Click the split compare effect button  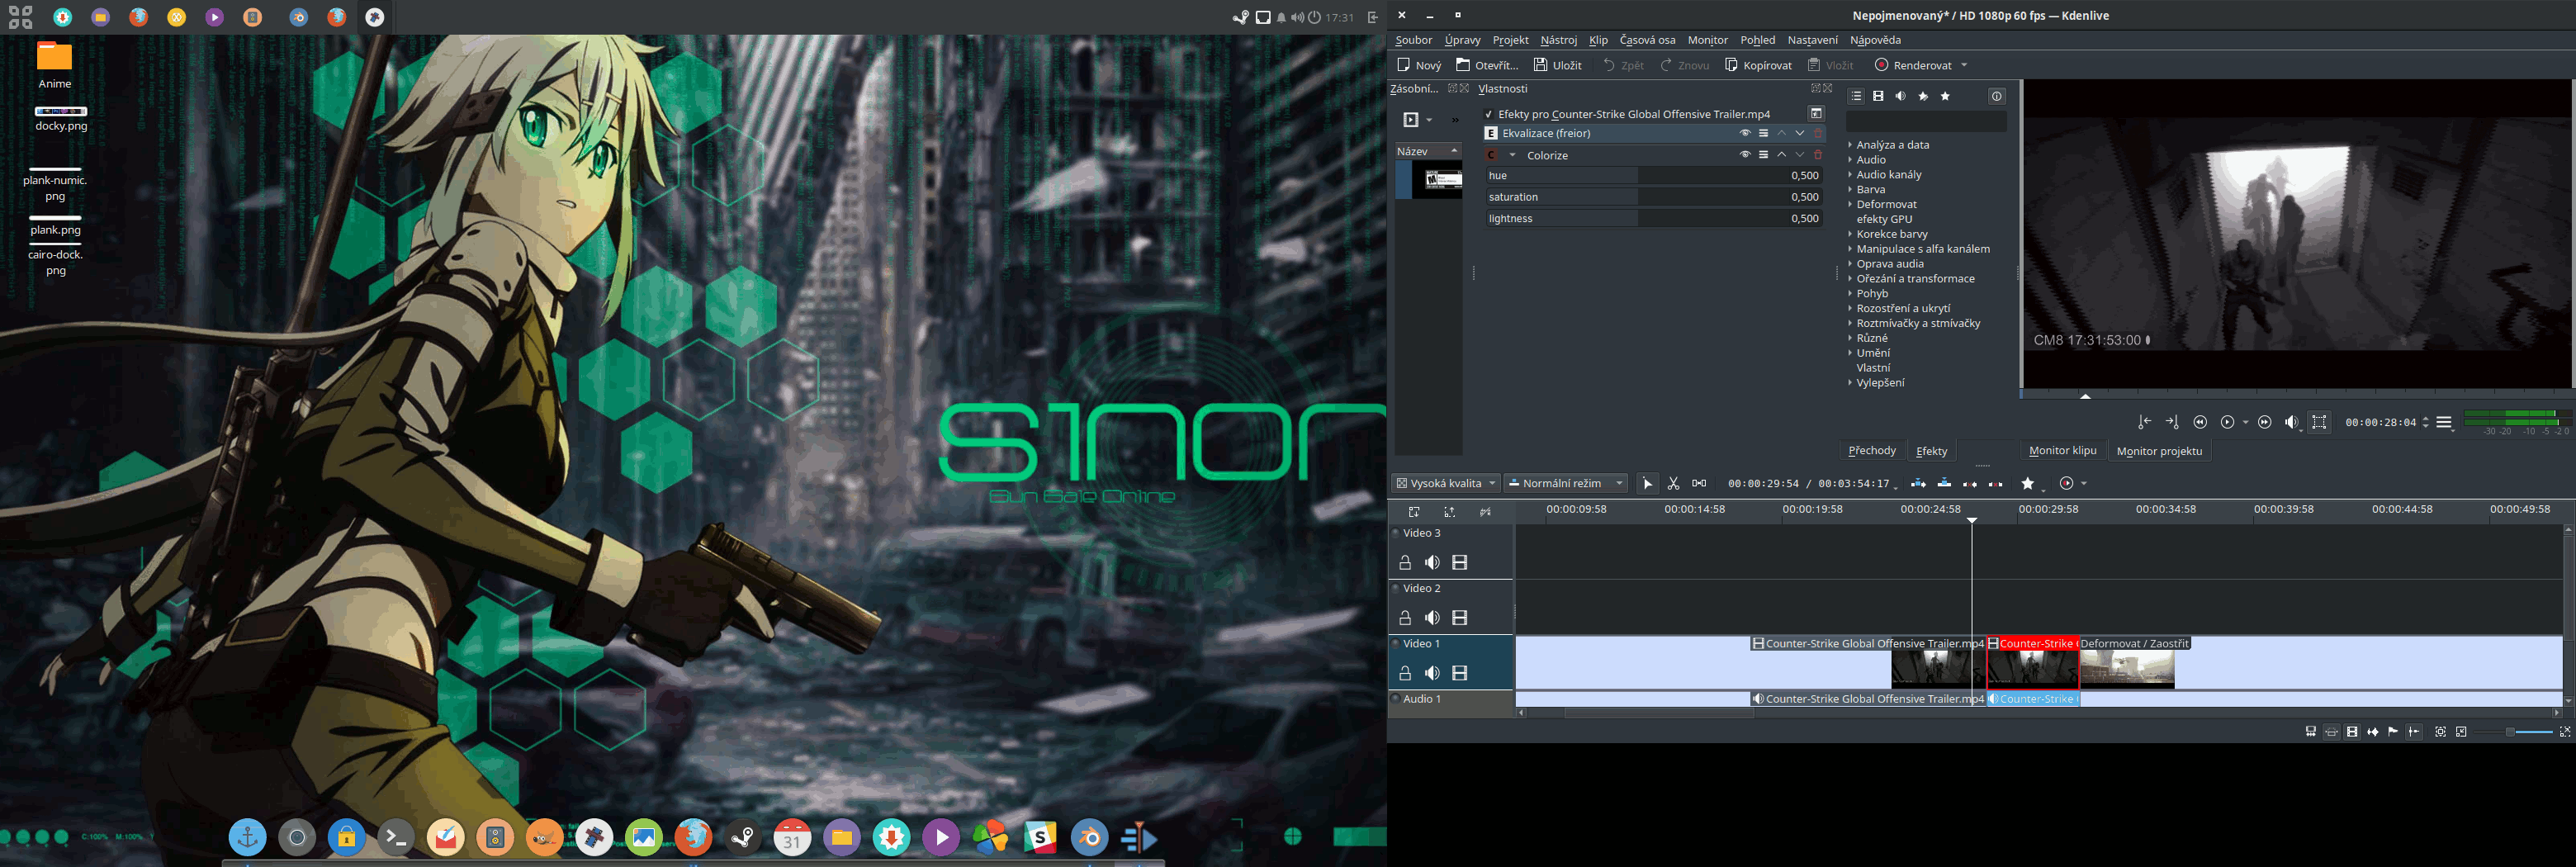tap(1816, 113)
